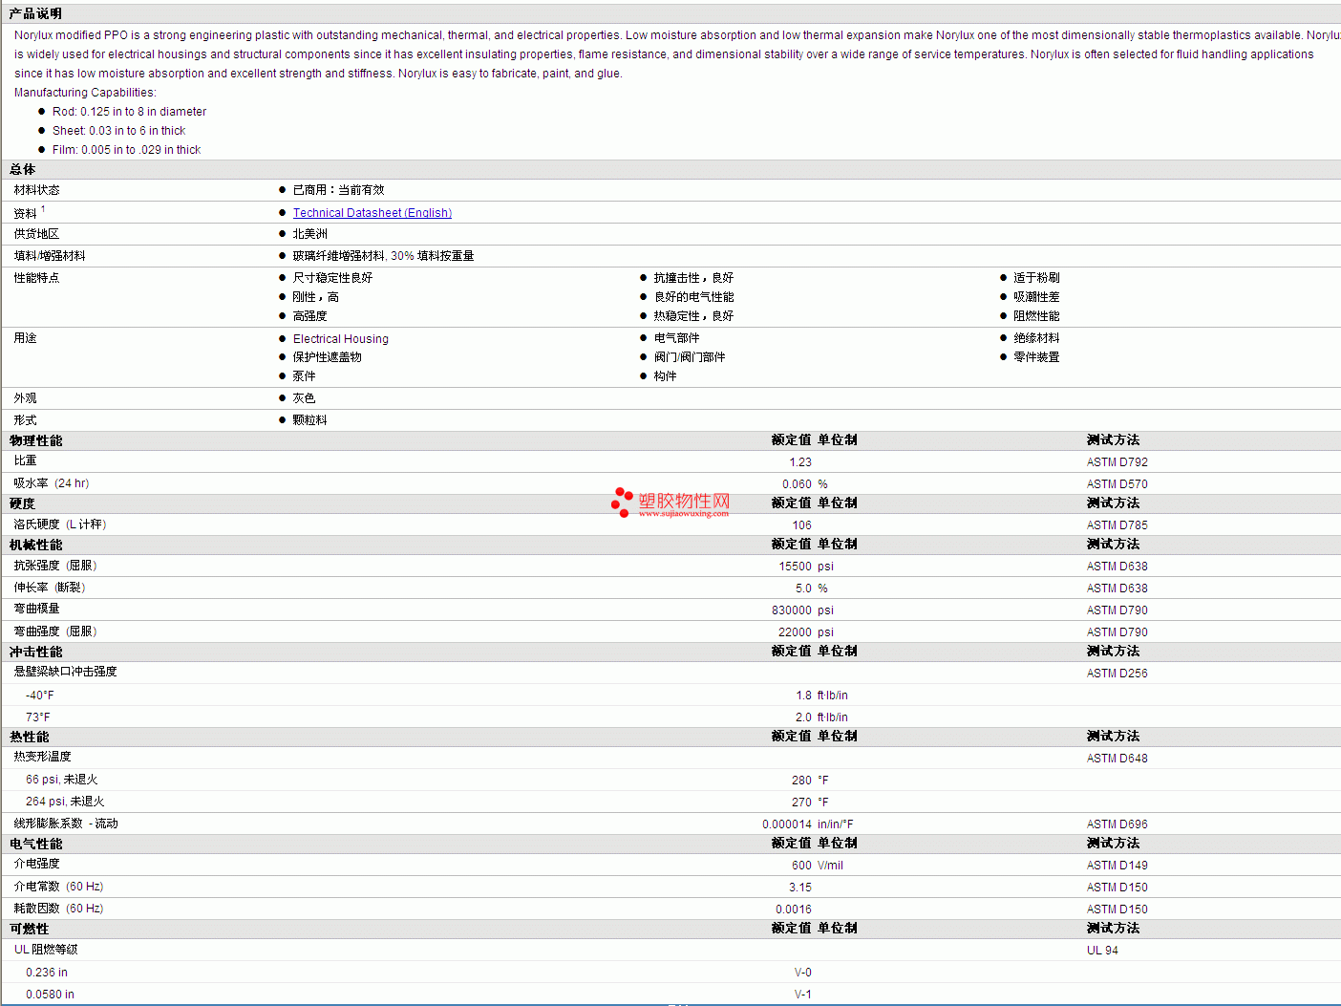
Task: Click the 电气性能 section header
Action: (x=36, y=844)
